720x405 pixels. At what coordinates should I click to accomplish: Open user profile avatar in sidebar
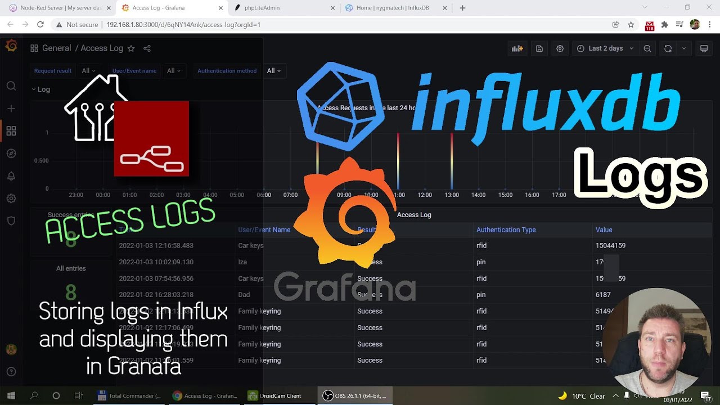click(11, 349)
